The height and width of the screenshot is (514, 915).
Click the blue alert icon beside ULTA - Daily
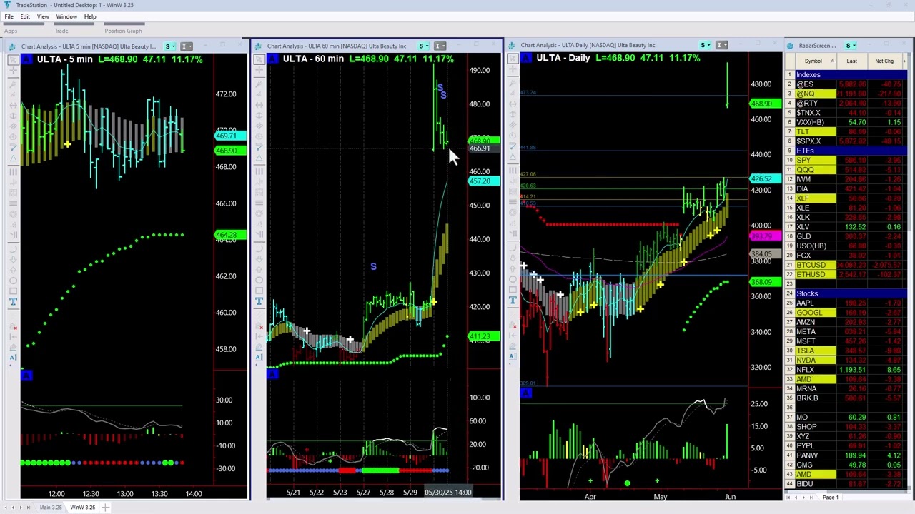(525, 58)
